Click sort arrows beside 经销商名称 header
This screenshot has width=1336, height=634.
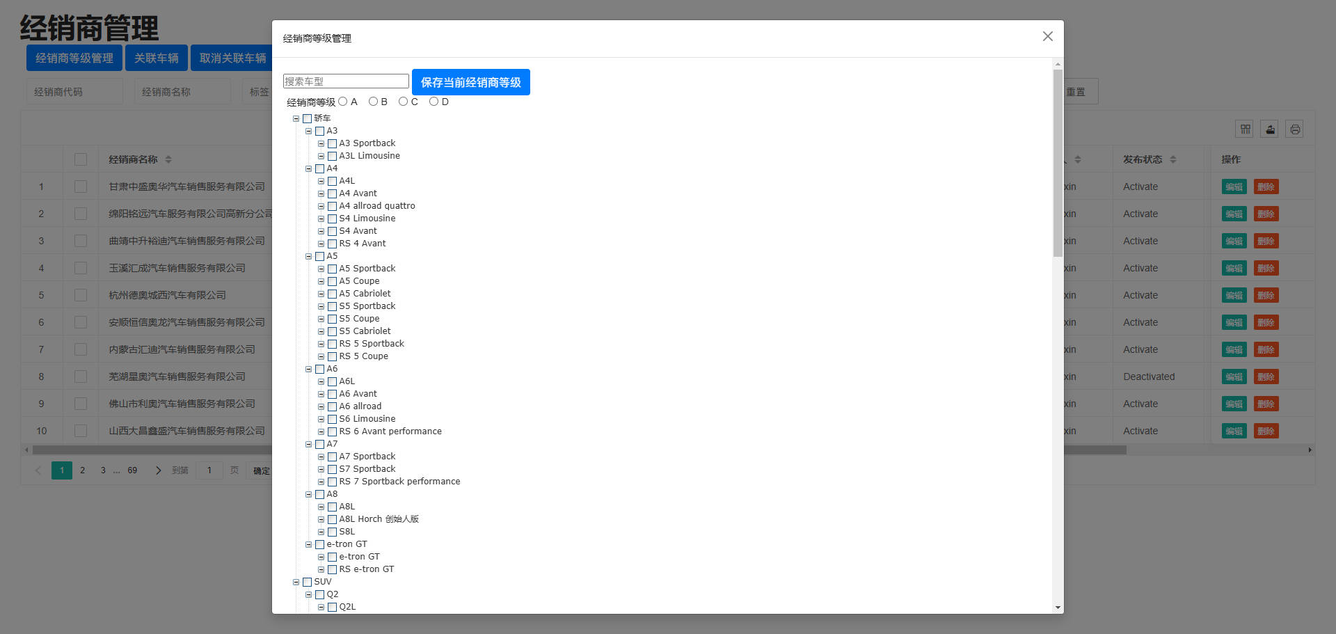pos(168,159)
